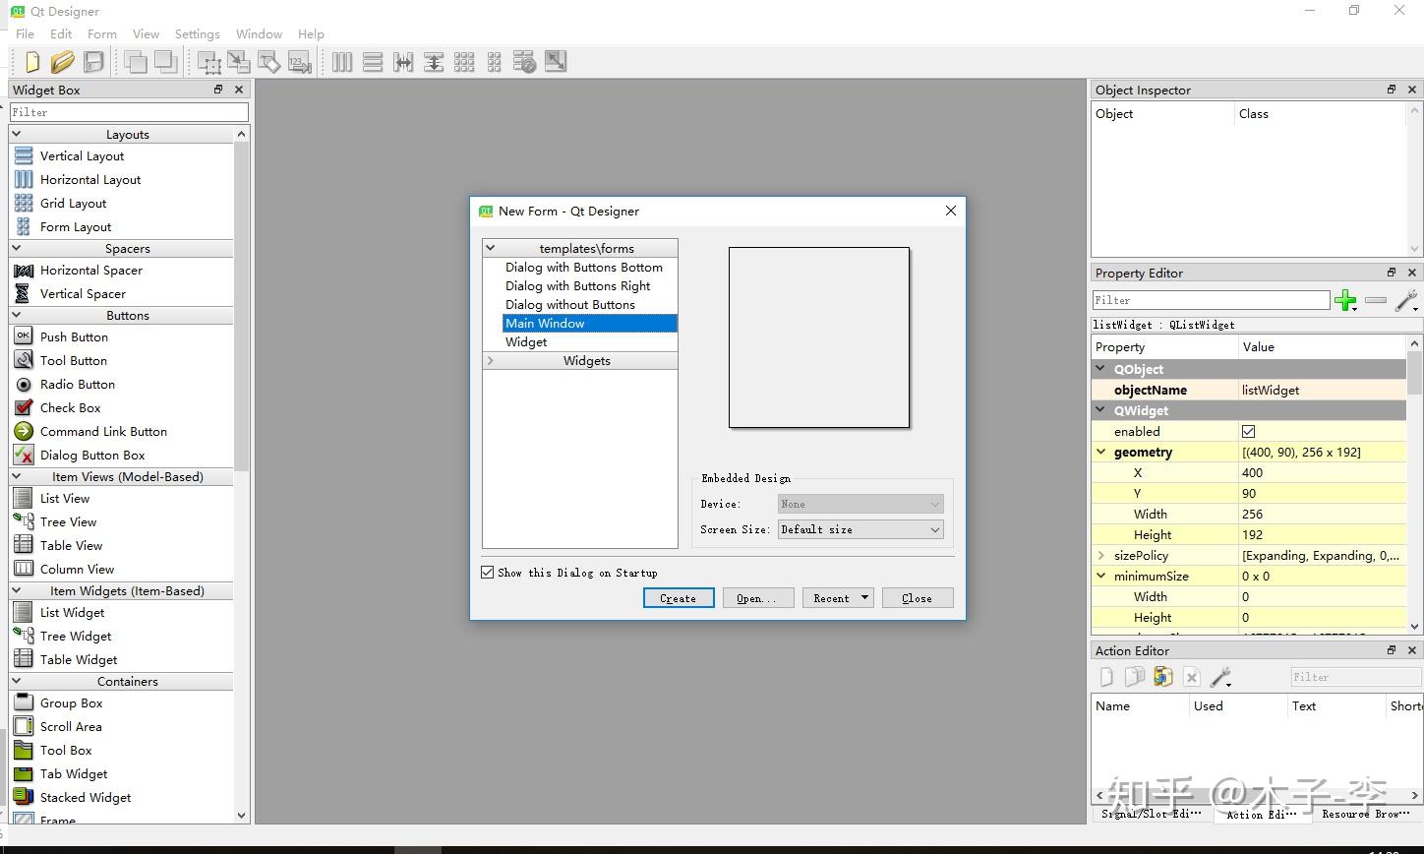Image resolution: width=1424 pixels, height=854 pixels.
Task: Switch to the Signal/Slot Editor tab
Action: (x=1151, y=814)
